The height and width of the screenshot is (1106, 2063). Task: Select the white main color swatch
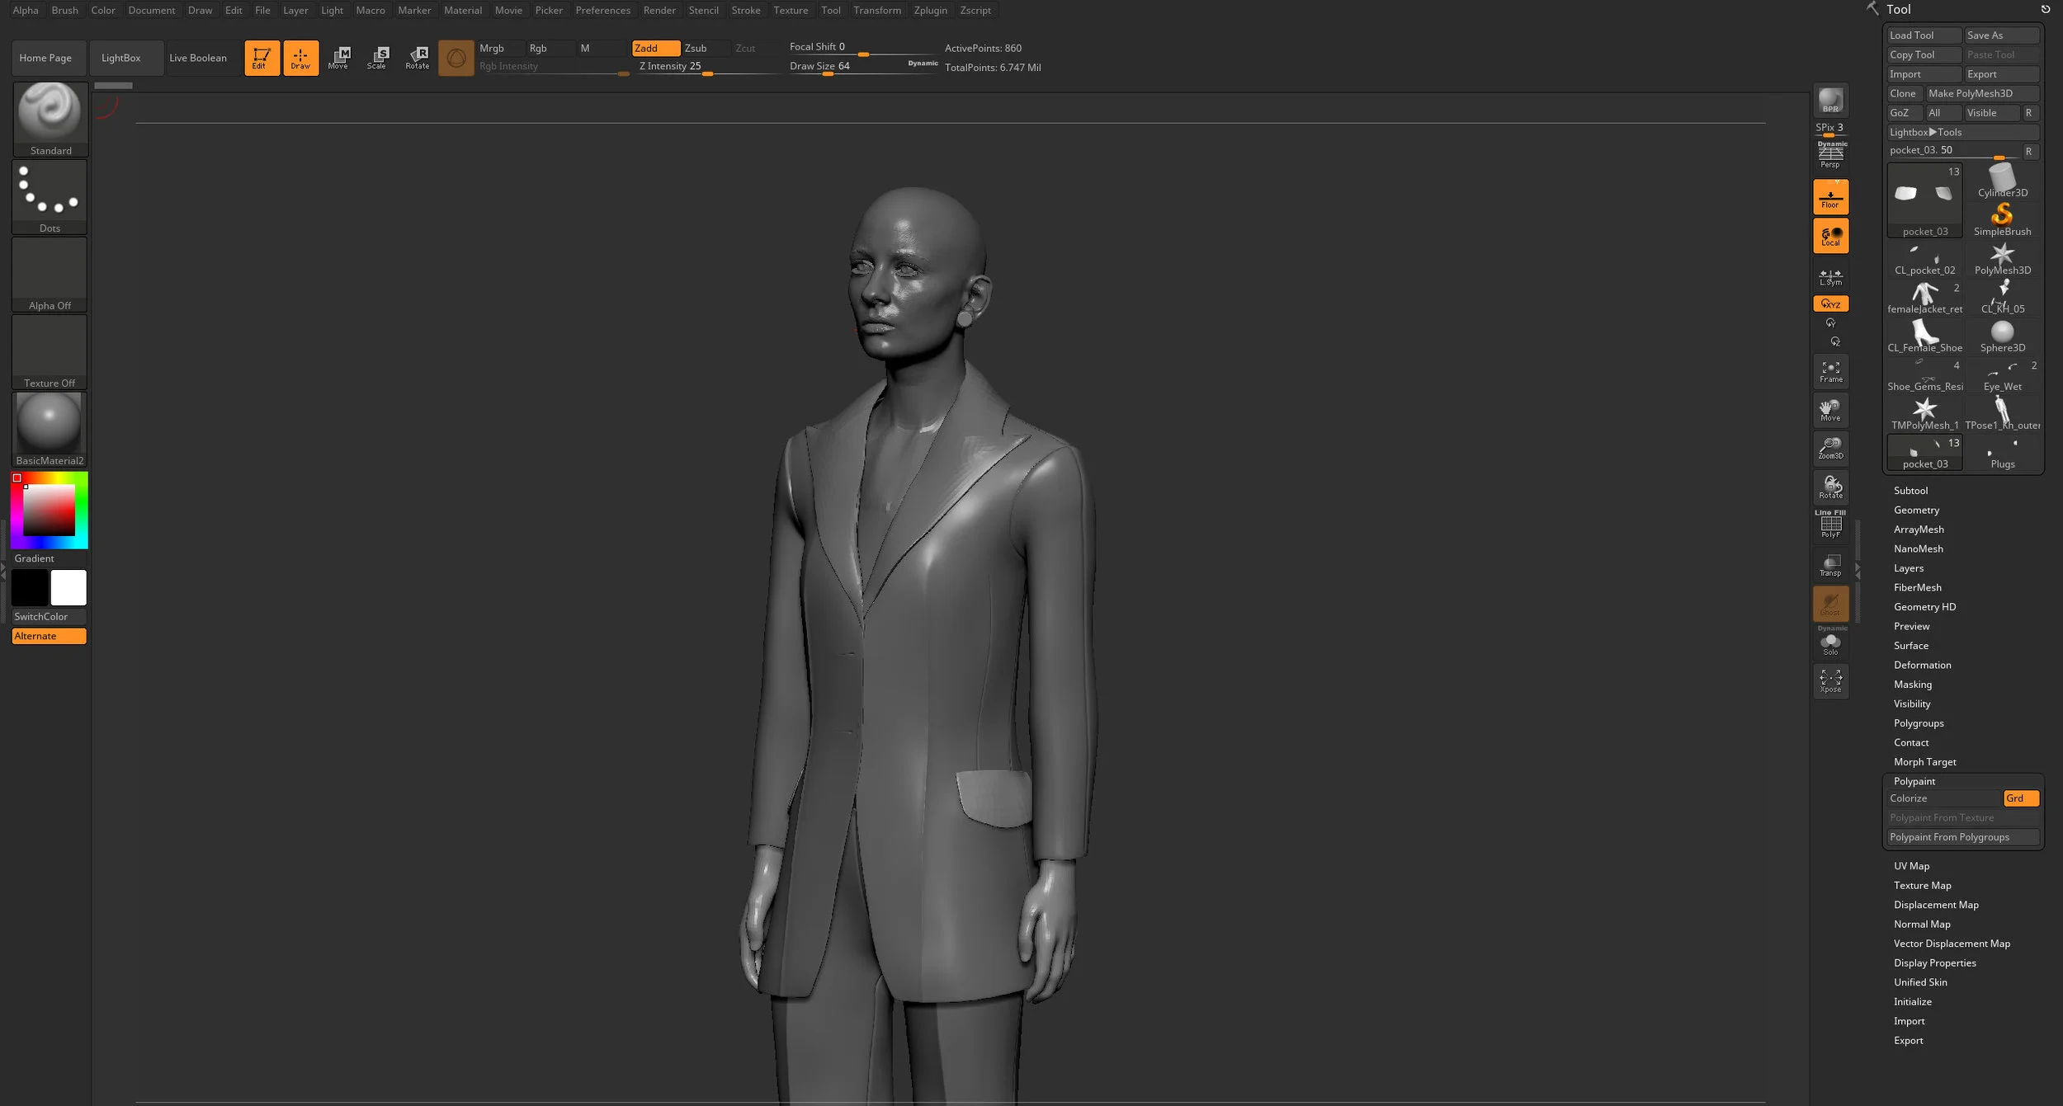[68, 588]
